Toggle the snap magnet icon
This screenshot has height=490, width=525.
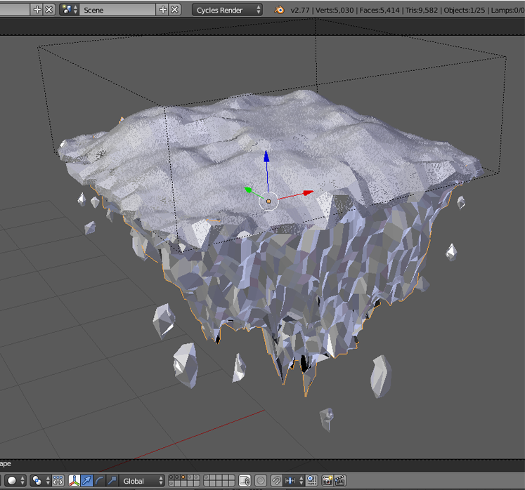(276, 481)
